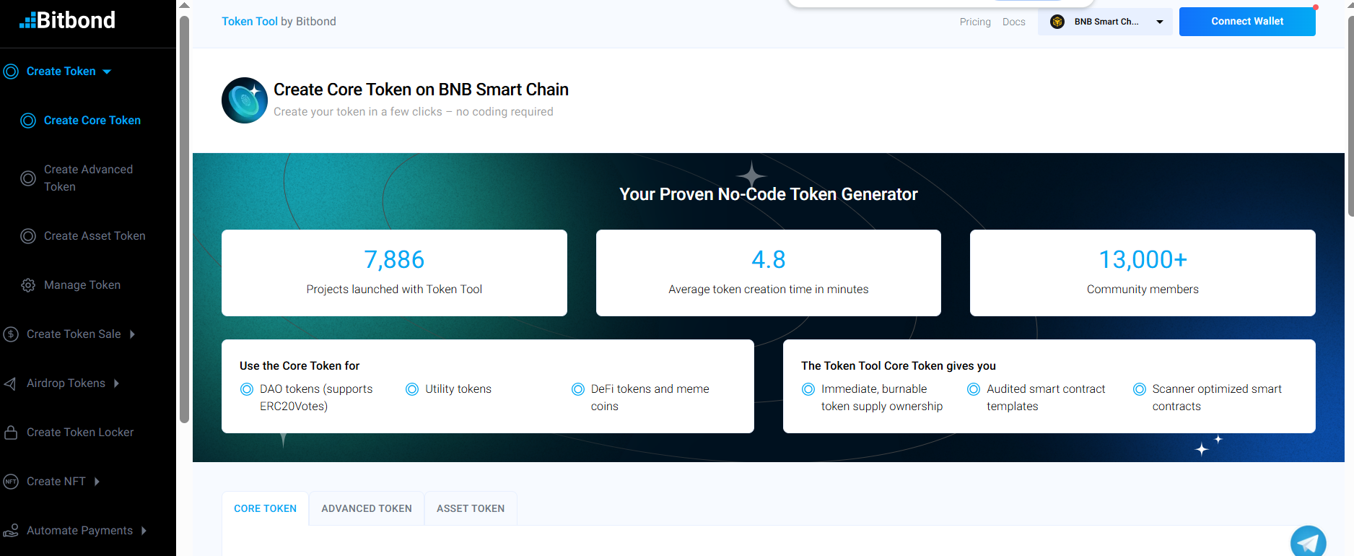Expand the Create NFT submenu arrow
1354x556 pixels.
tap(97, 482)
